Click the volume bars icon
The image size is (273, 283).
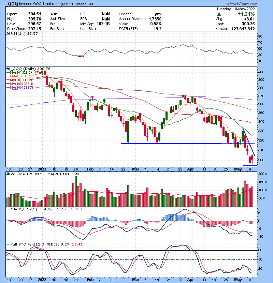(x=8, y=174)
